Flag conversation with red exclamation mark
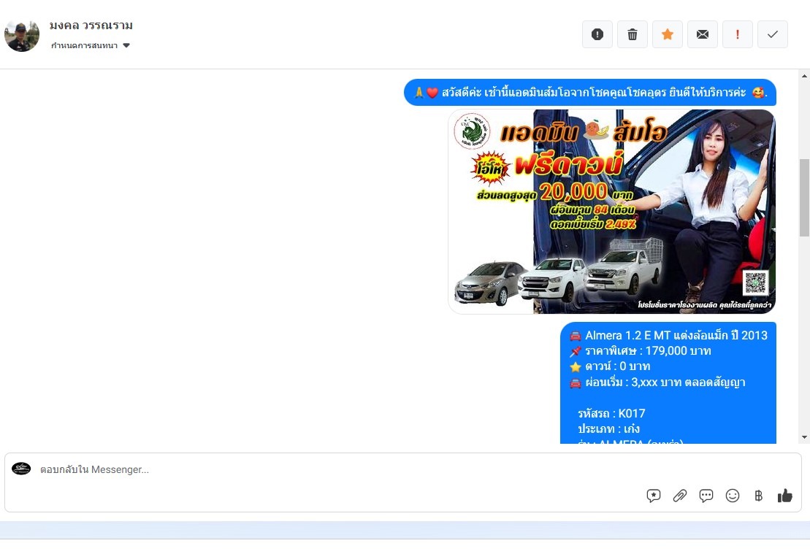Screen dimensions: 810x554 coord(738,34)
